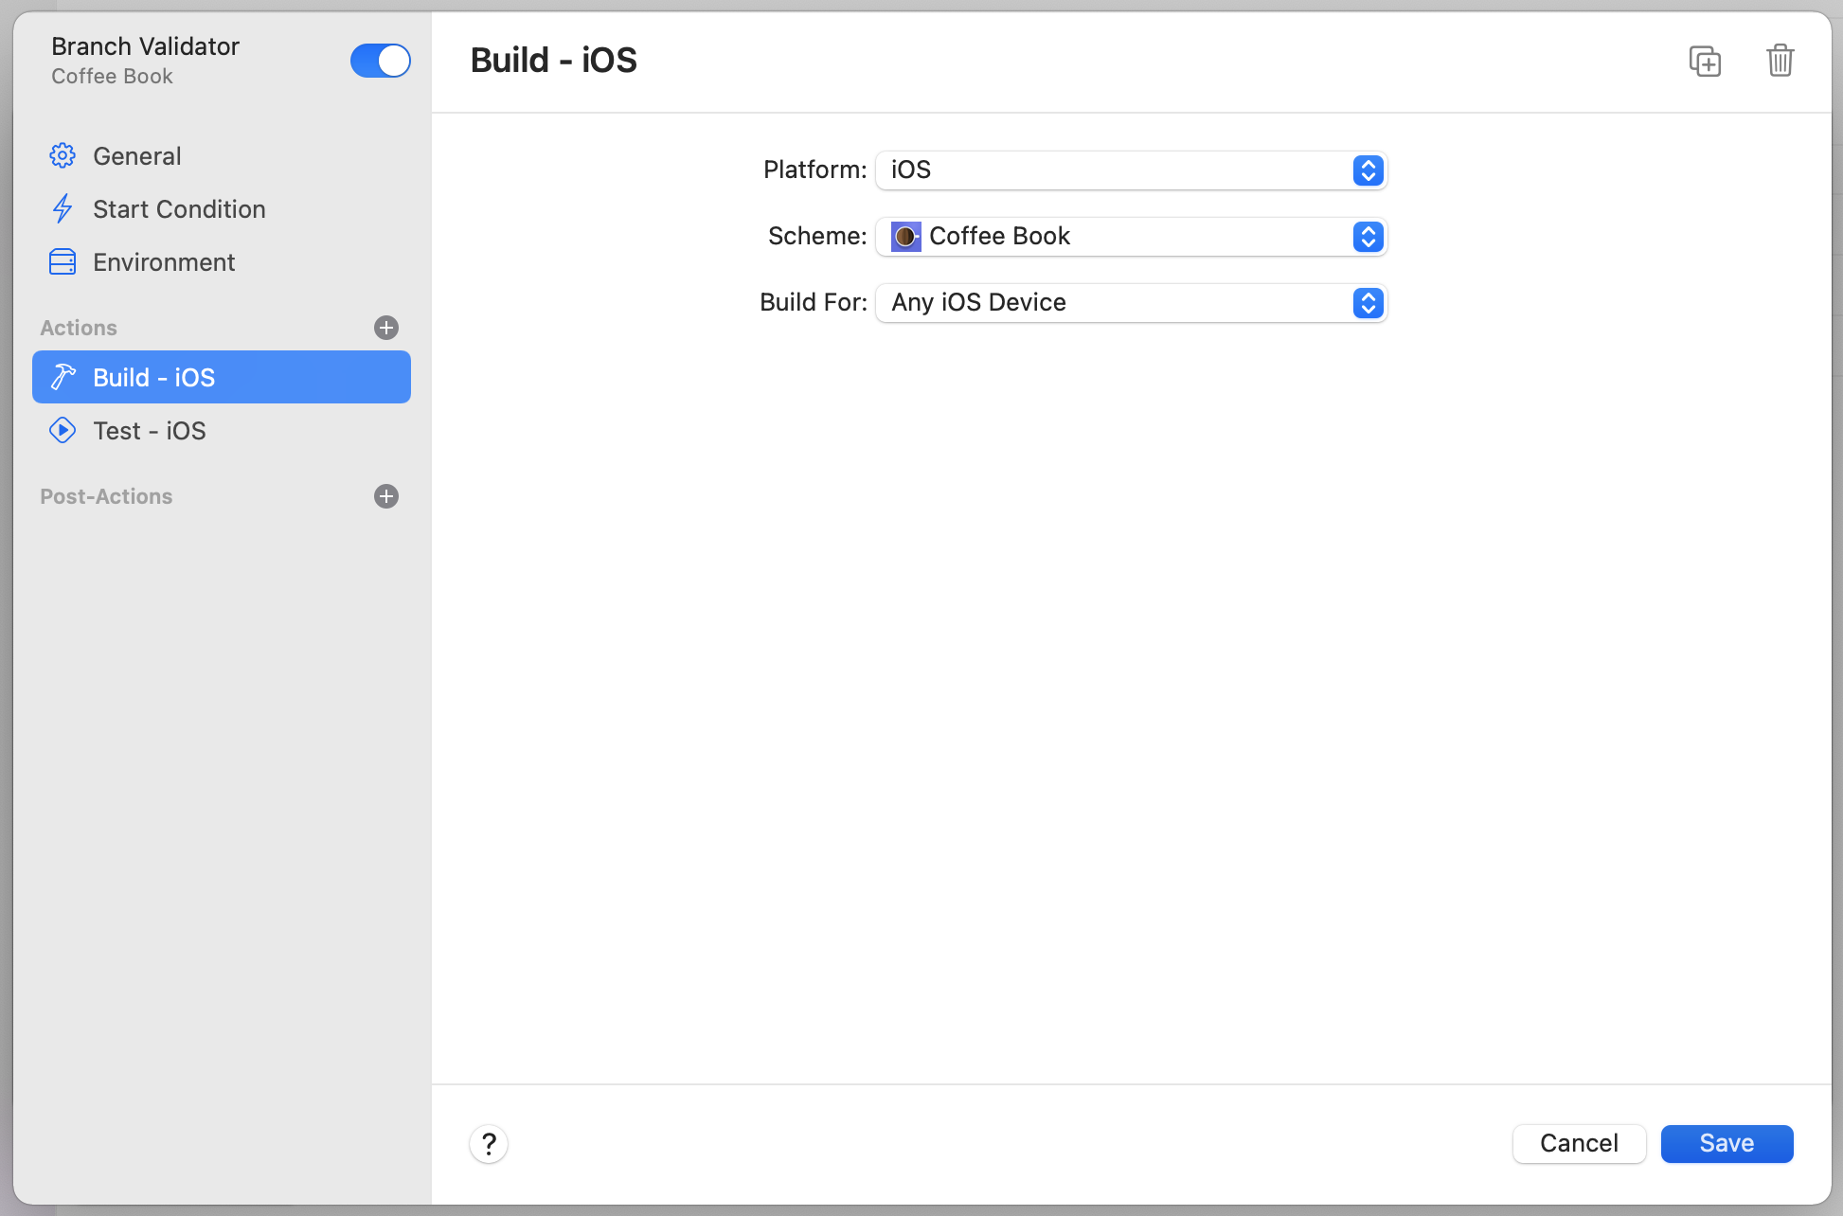1843x1216 pixels.
Task: Add a new action with plus icon
Action: (386, 328)
